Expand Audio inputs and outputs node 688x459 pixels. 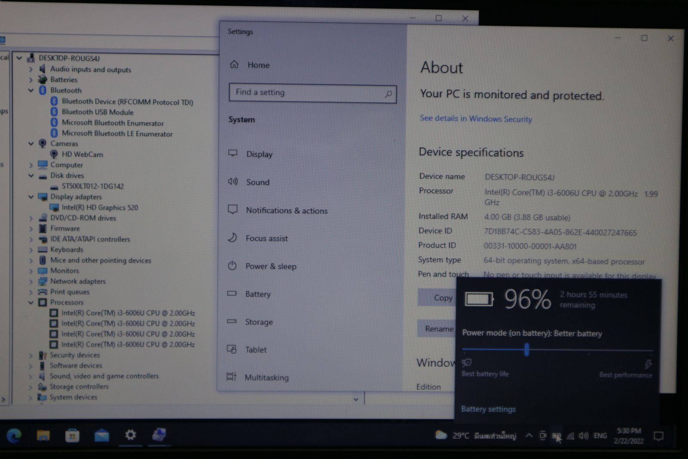click(x=31, y=69)
